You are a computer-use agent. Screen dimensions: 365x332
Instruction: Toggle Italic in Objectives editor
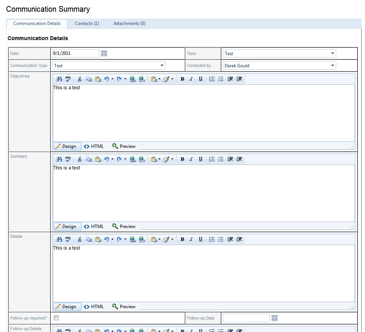[191, 79]
